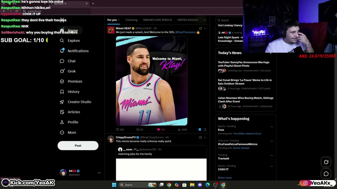The height and width of the screenshot is (189, 337).
Task: Open History bookmark icon in sidebar
Action: coord(62,92)
